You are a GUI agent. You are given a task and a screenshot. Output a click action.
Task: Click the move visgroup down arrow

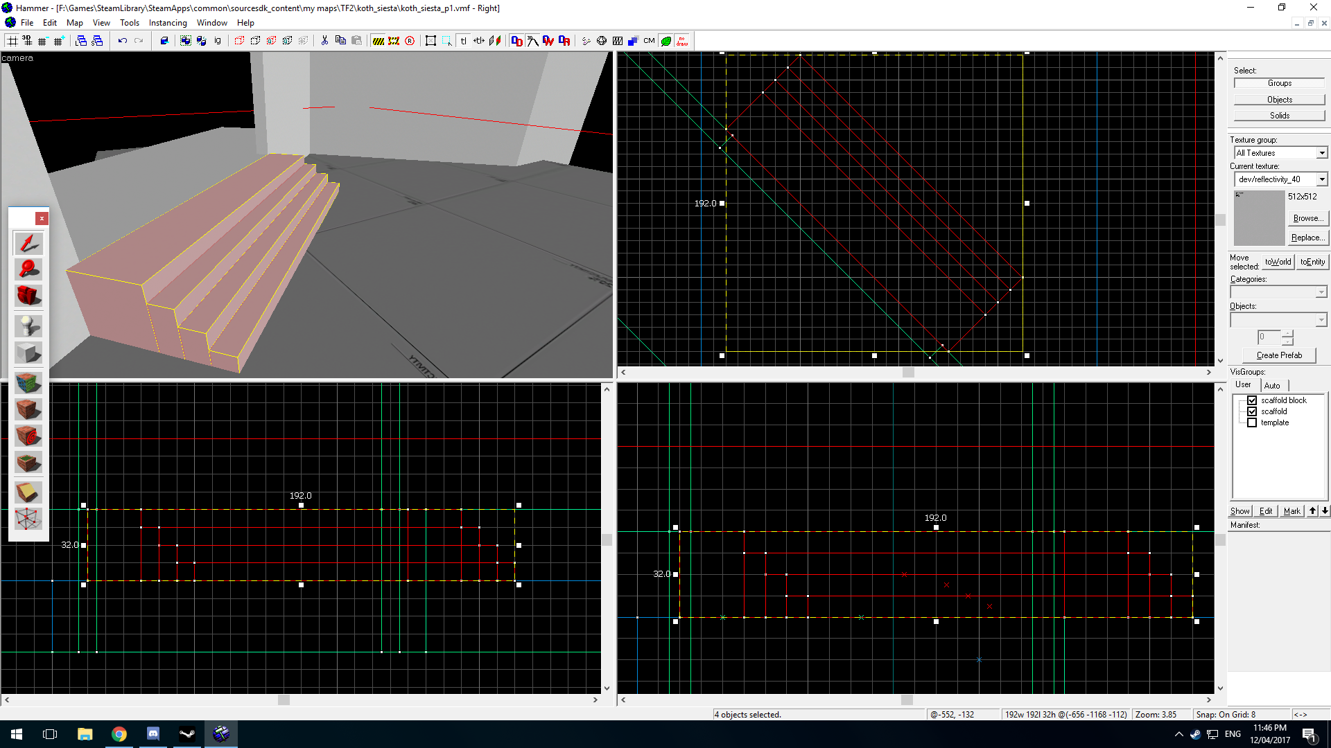point(1325,510)
